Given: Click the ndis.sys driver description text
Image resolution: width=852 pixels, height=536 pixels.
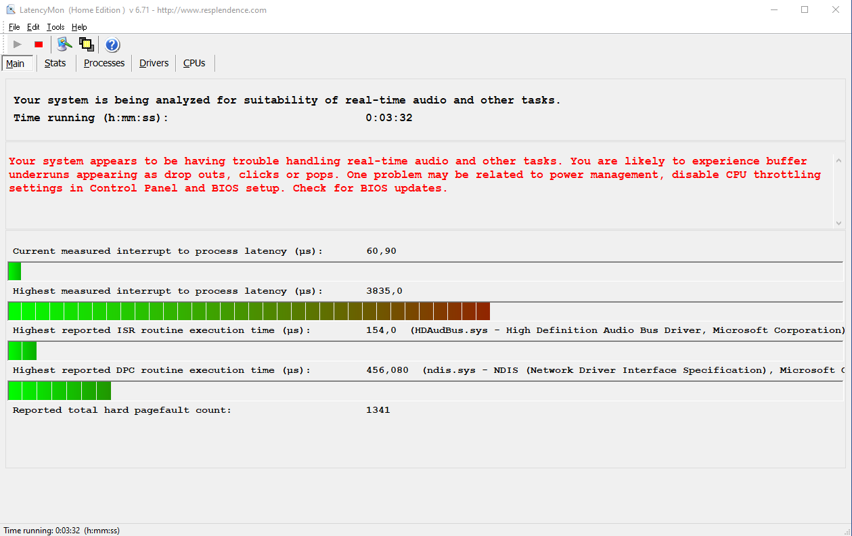Looking at the screenshot, I should point(635,370).
